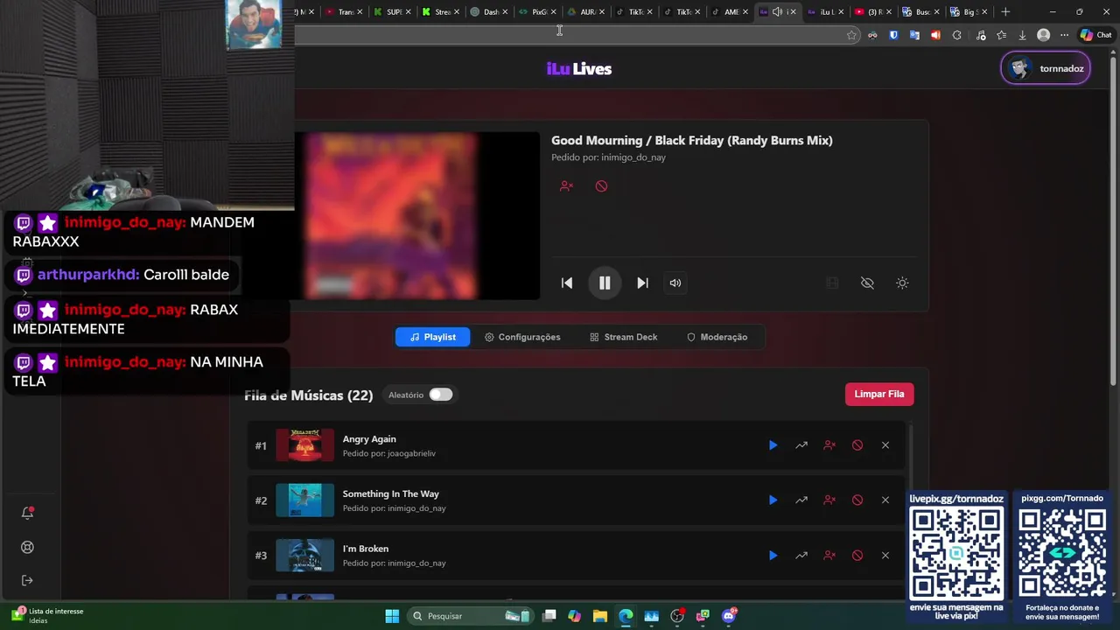Click the taskbar Pesquisar search box
The height and width of the screenshot is (630, 1120).
pos(472,616)
